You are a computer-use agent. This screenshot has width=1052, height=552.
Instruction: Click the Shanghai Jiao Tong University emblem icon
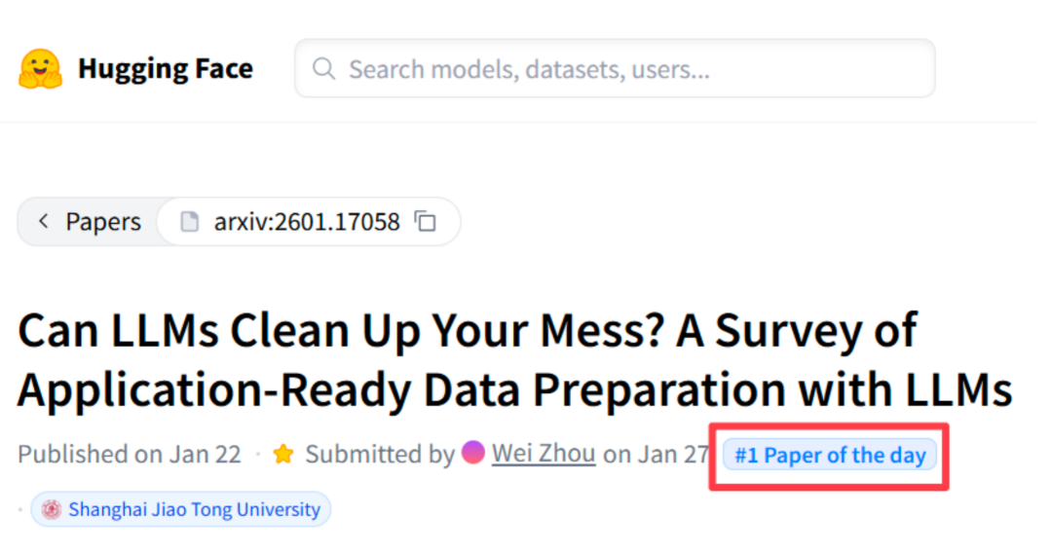coord(52,509)
